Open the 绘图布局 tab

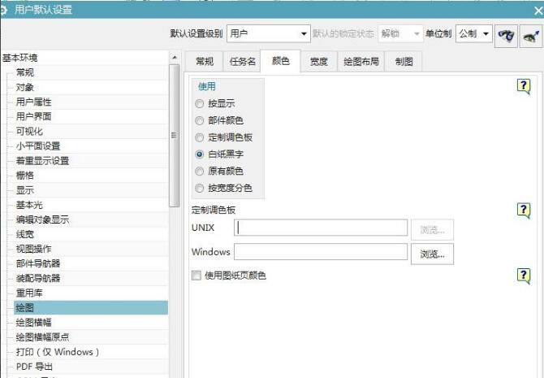tap(361, 62)
